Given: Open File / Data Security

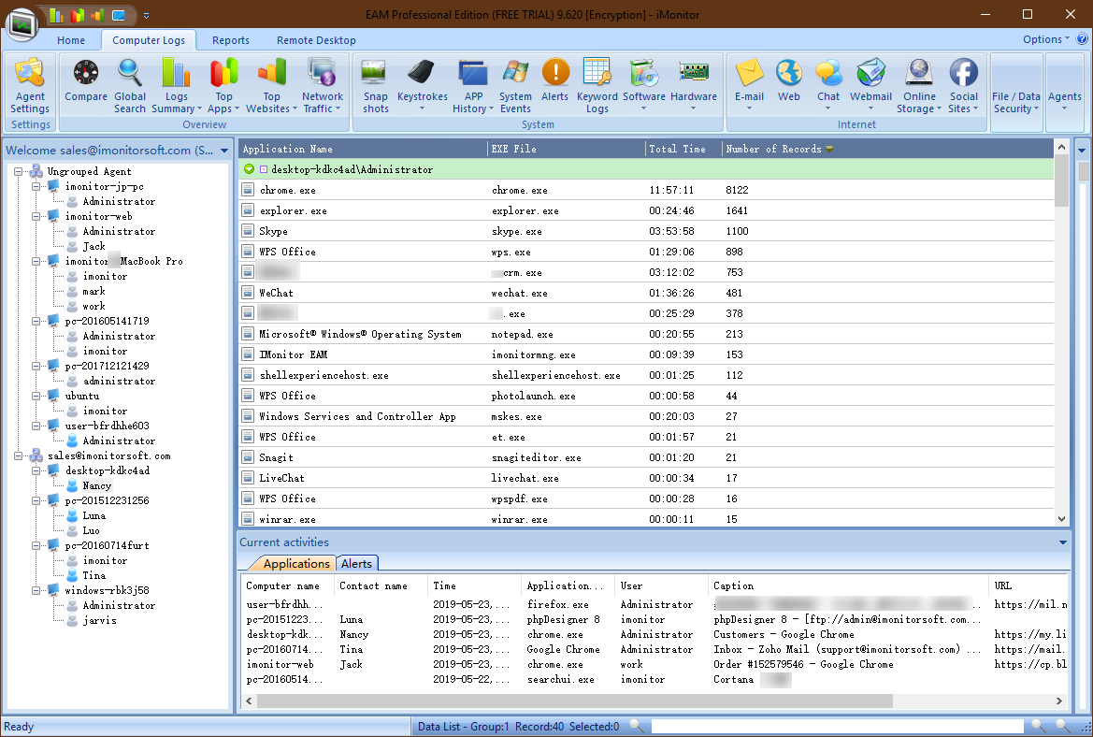Looking at the screenshot, I should tap(1016, 92).
